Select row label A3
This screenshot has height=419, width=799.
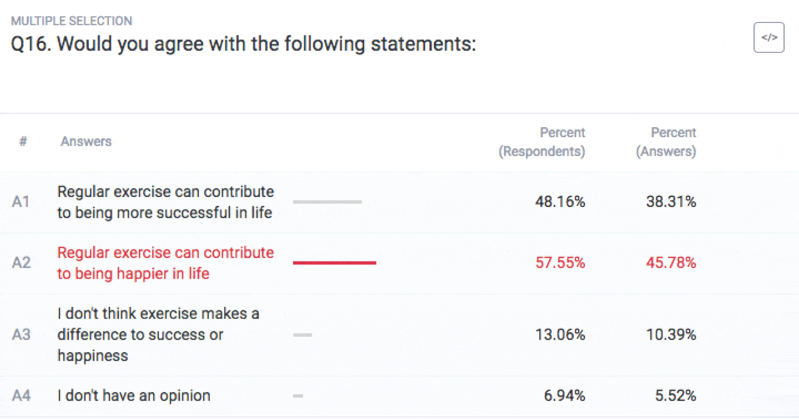tap(20, 335)
